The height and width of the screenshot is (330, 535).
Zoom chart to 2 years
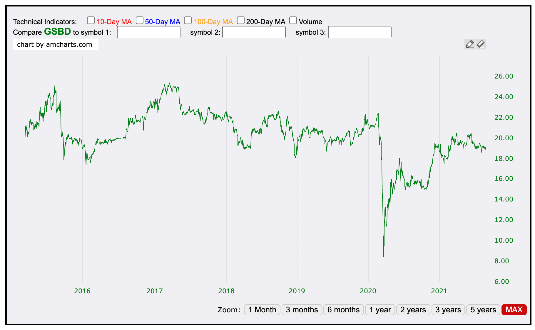[413, 310]
